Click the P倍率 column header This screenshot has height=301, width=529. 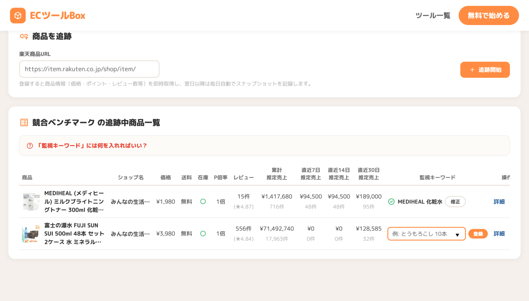click(221, 178)
